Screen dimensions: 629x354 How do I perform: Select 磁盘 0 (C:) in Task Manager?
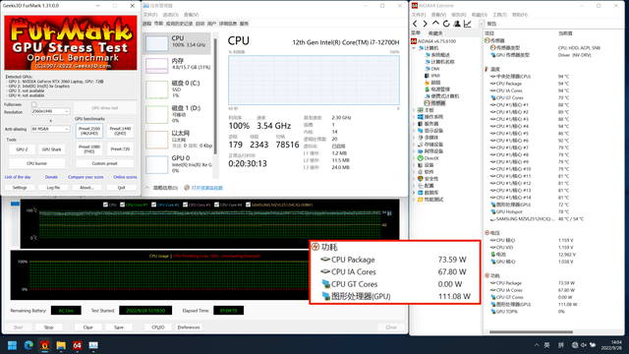pyautogui.click(x=177, y=89)
